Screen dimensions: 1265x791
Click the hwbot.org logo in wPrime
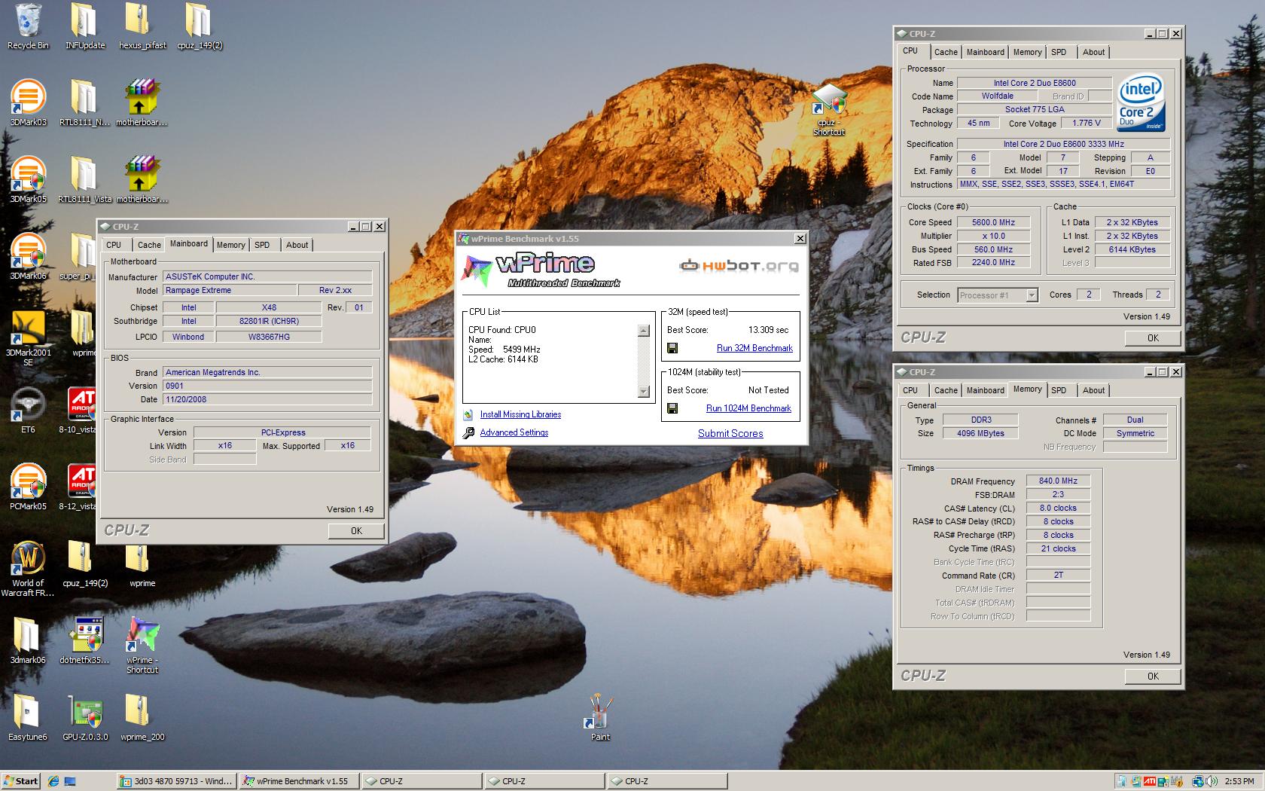click(x=739, y=265)
